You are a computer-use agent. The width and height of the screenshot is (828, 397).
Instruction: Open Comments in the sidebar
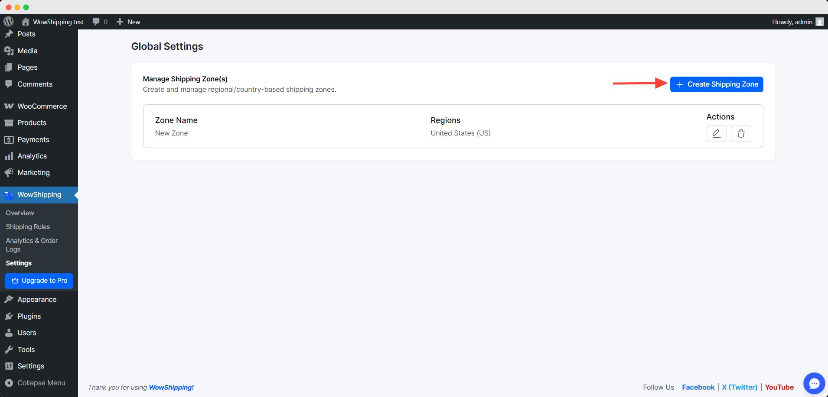(x=39, y=84)
